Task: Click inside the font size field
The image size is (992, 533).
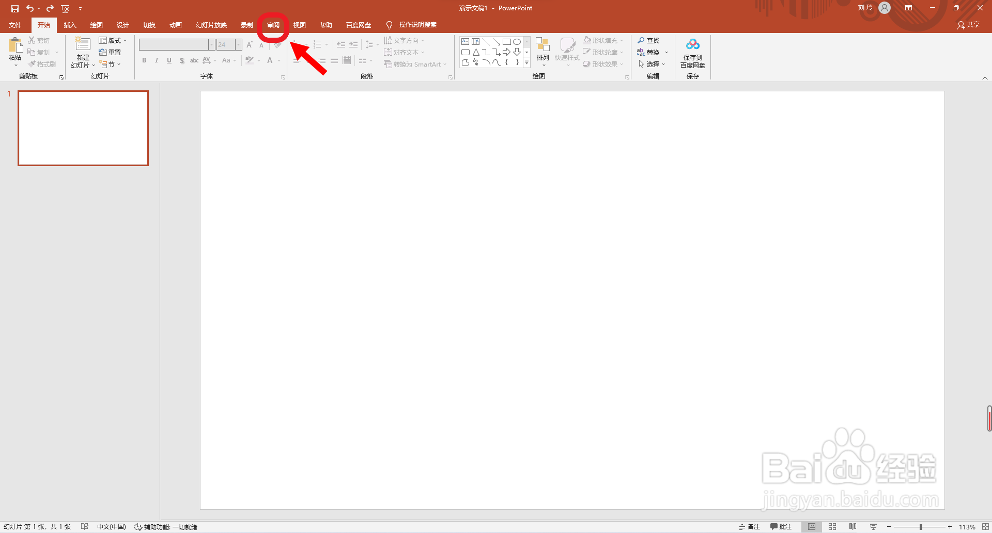Action: point(226,45)
